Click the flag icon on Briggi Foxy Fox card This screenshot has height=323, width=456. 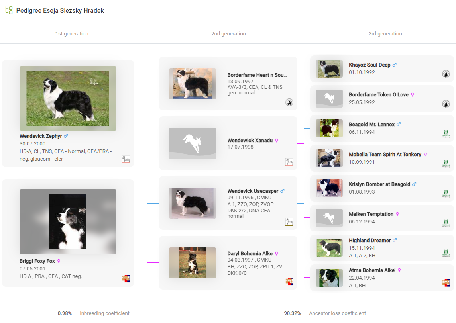tap(126, 278)
